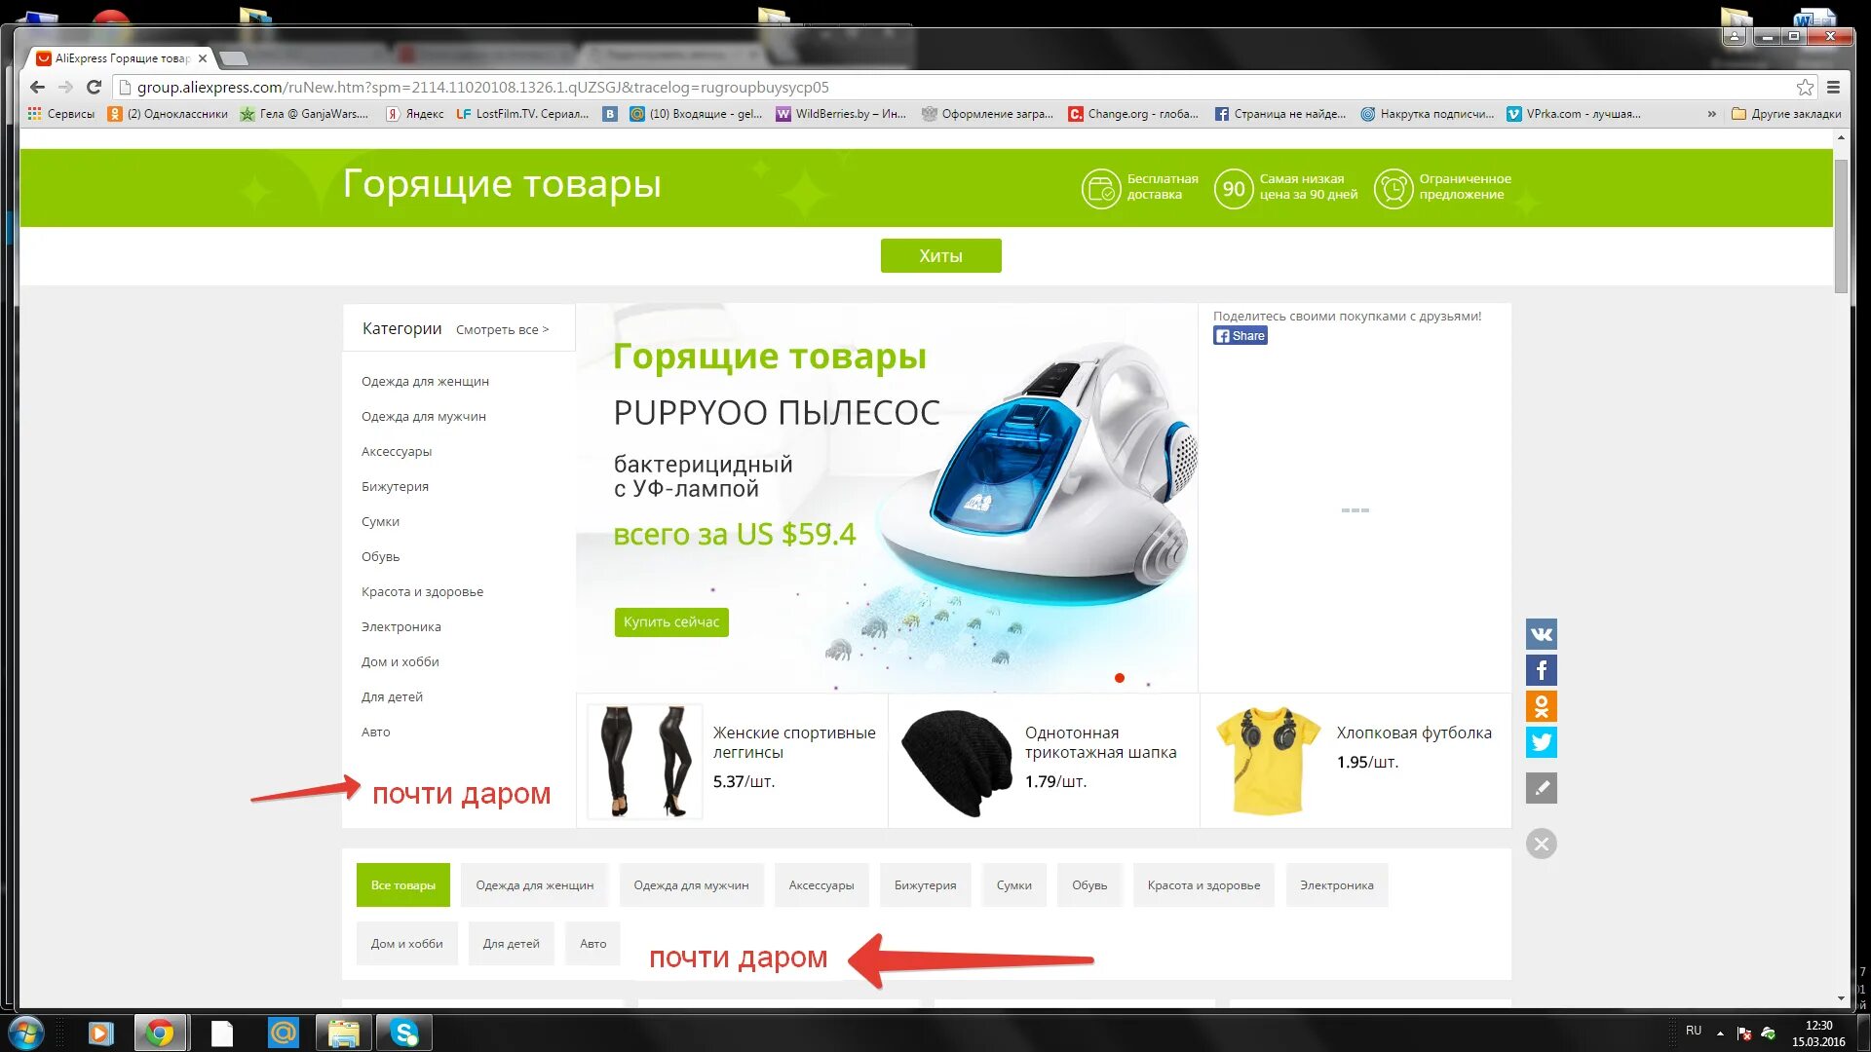Open the LostFilm.TV bookmark
This screenshot has width=1871, height=1052.
[522, 114]
